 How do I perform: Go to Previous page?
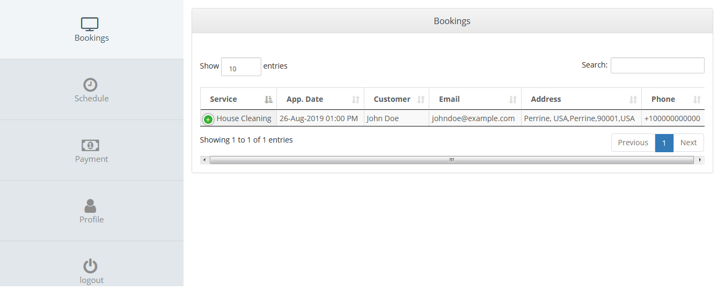pos(633,143)
